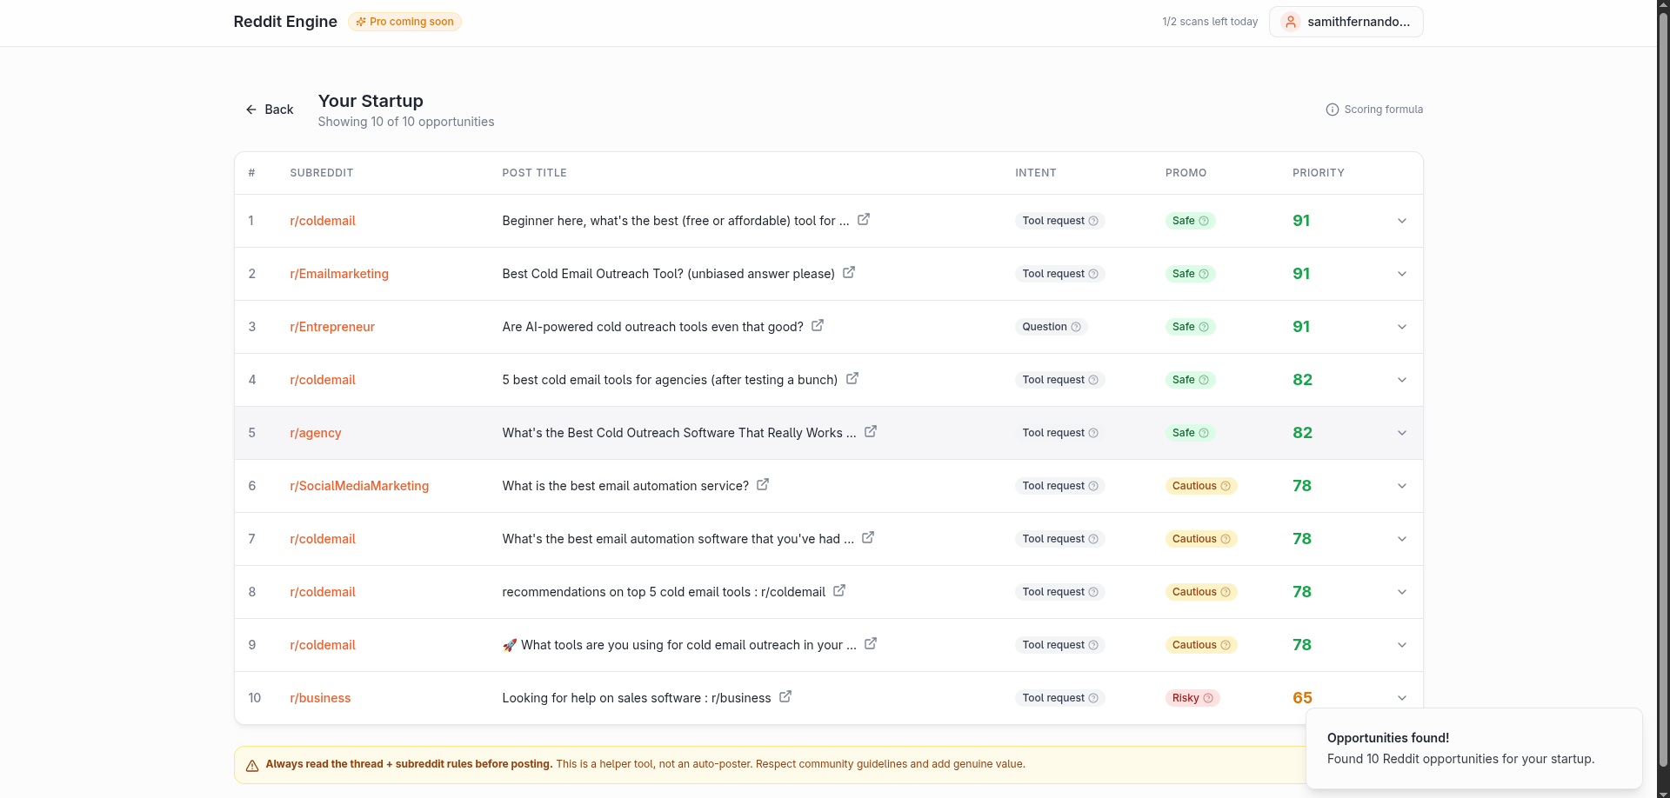Open external link for 'Looking for help on sales software'

[x=785, y=697]
